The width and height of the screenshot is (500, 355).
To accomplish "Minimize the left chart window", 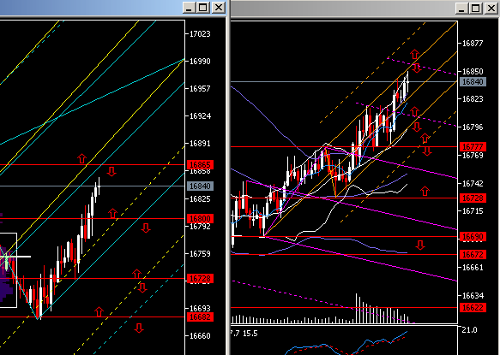I will (x=189, y=8).
